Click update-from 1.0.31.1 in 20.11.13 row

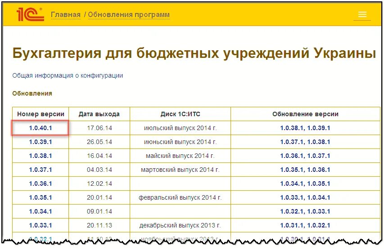click(291, 225)
